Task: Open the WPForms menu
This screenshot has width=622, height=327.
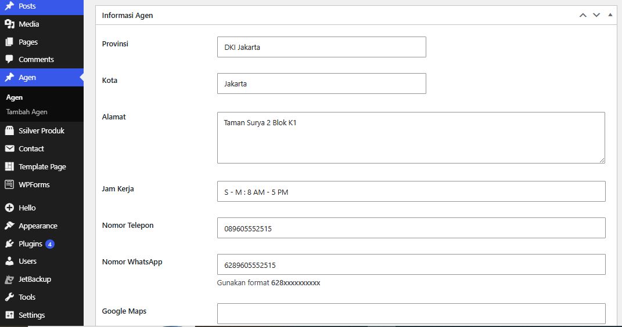Action: pyautogui.click(x=42, y=184)
